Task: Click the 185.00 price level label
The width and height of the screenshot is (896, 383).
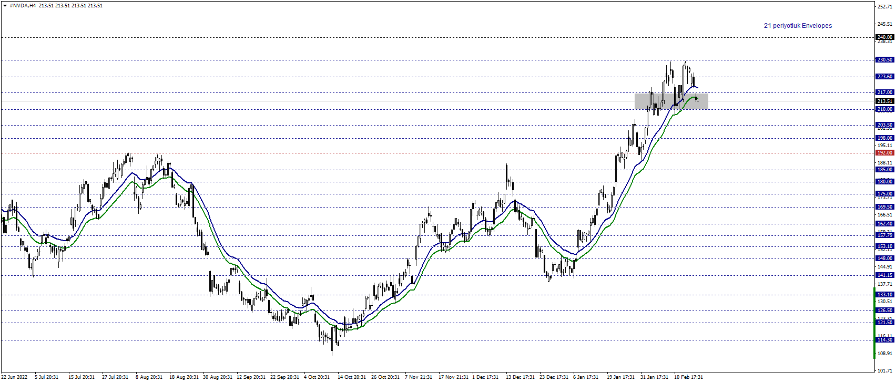Action: (x=884, y=170)
